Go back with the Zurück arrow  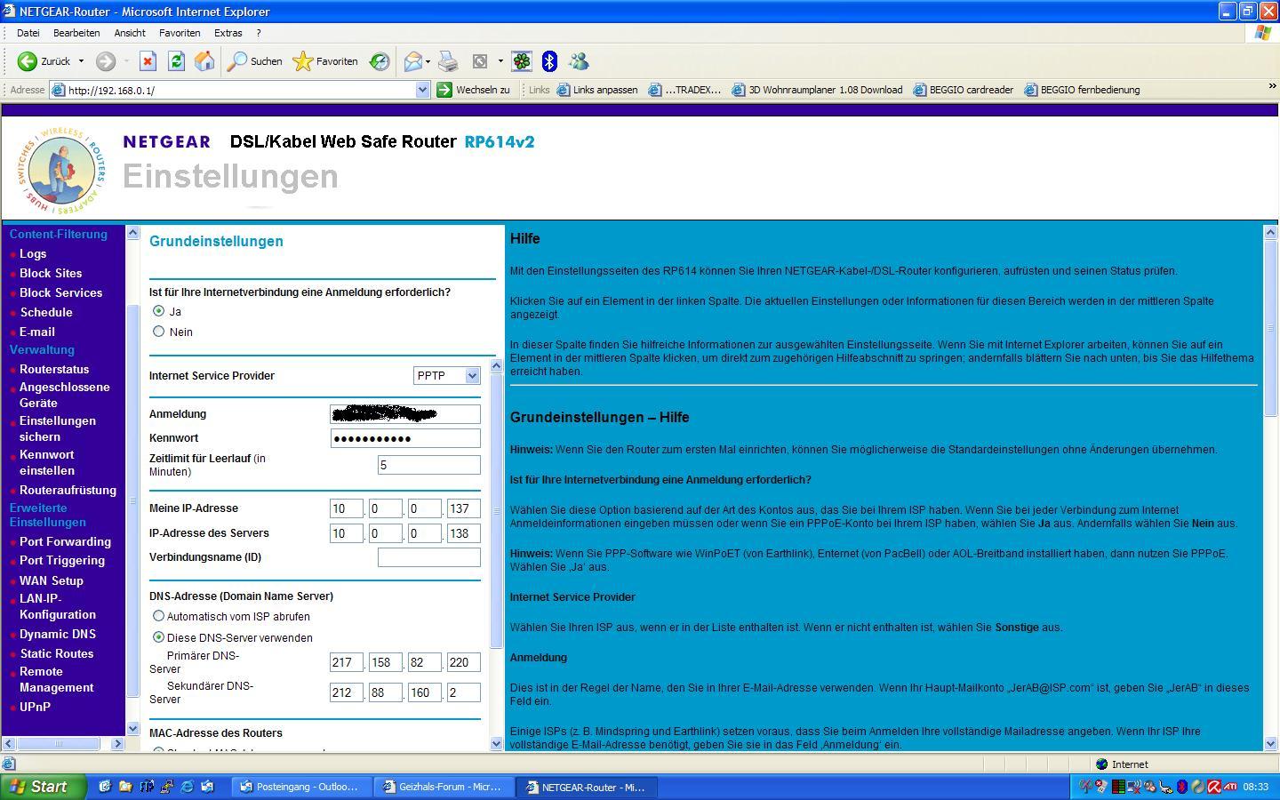[x=44, y=61]
